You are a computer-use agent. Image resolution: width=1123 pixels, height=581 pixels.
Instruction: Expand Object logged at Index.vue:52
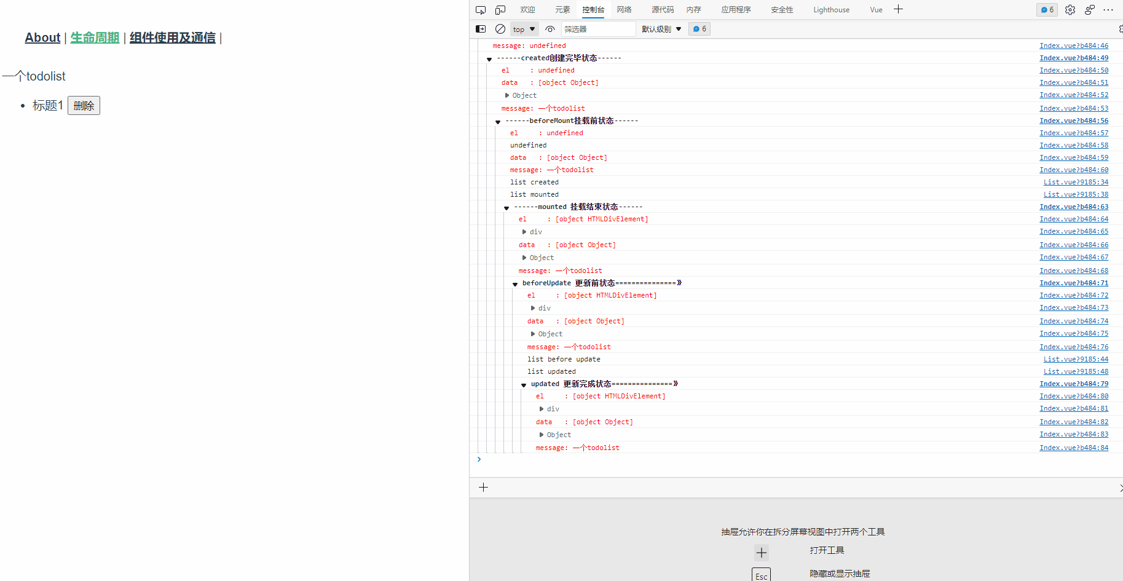[x=508, y=95]
